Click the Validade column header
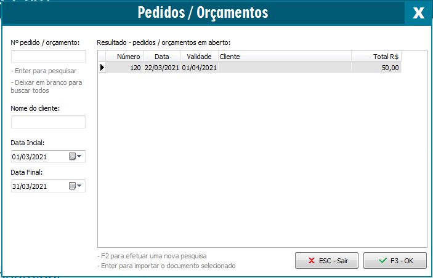The width and height of the screenshot is (433, 278). [x=200, y=57]
